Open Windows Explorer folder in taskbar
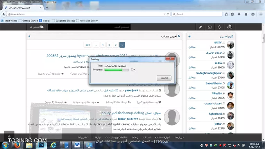Image resolution: width=265 pixels, height=149 pixels. click(x=29, y=145)
